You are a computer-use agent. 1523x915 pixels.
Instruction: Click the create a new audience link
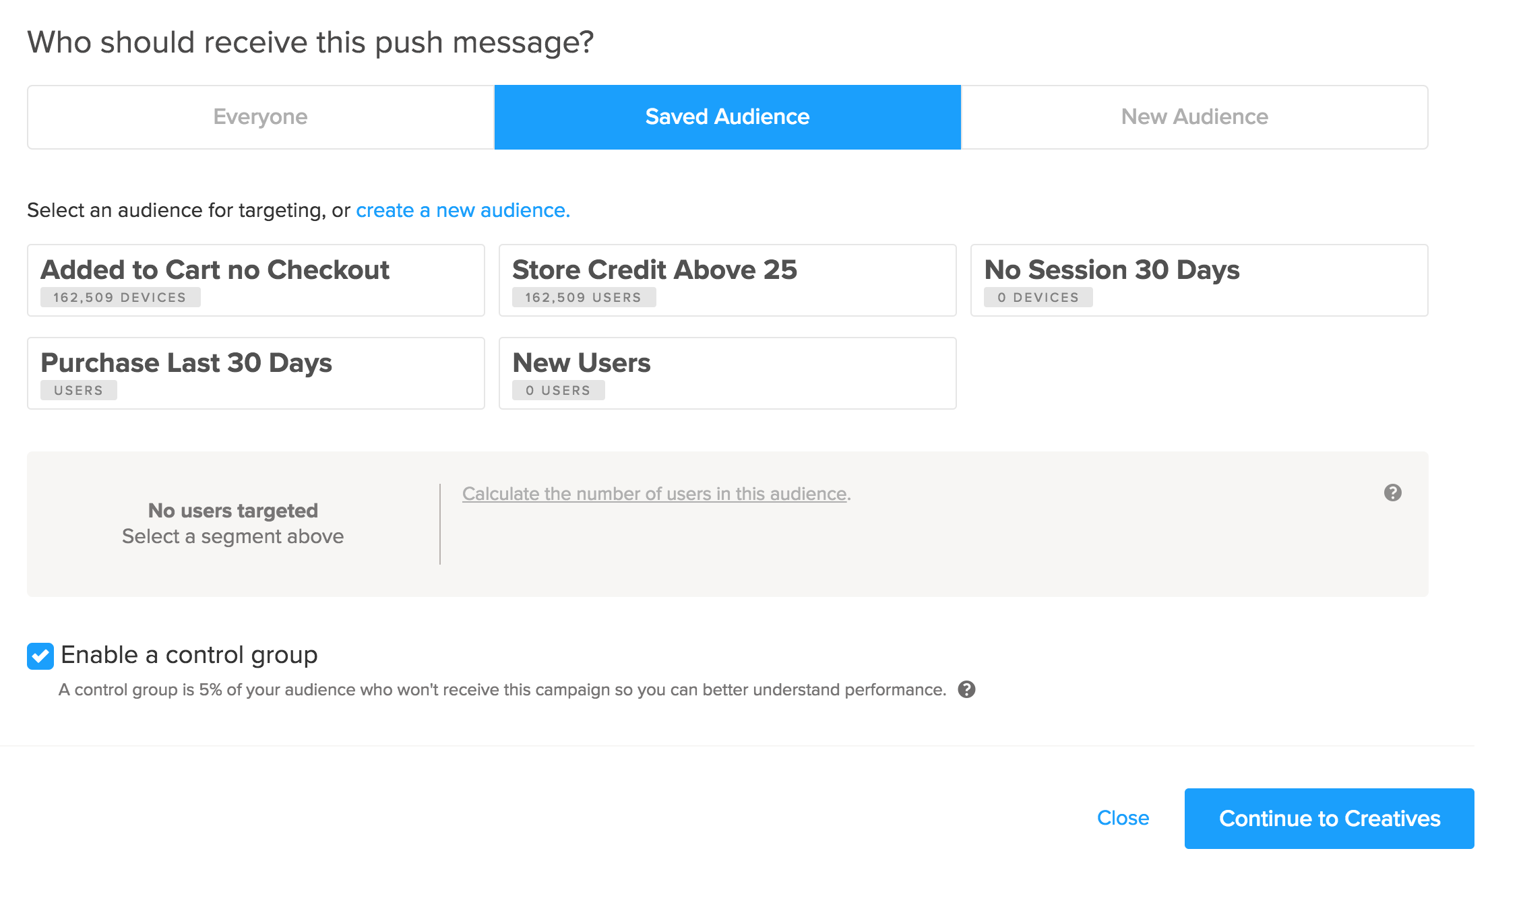pos(462,210)
